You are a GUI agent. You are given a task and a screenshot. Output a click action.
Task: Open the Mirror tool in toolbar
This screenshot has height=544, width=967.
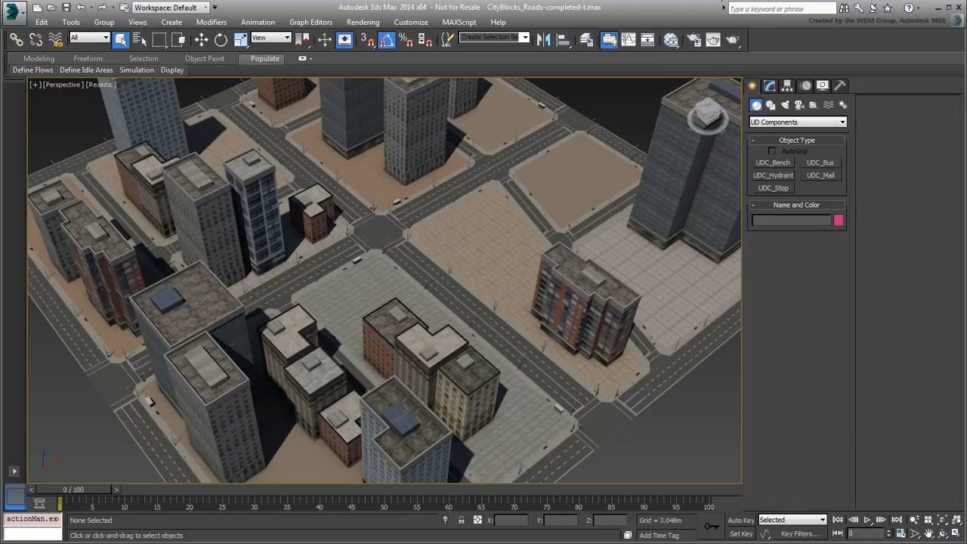(x=543, y=40)
